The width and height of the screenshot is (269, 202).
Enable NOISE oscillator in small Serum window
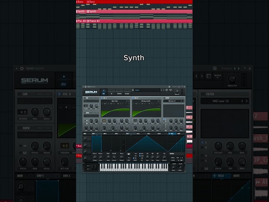(x=85, y=113)
